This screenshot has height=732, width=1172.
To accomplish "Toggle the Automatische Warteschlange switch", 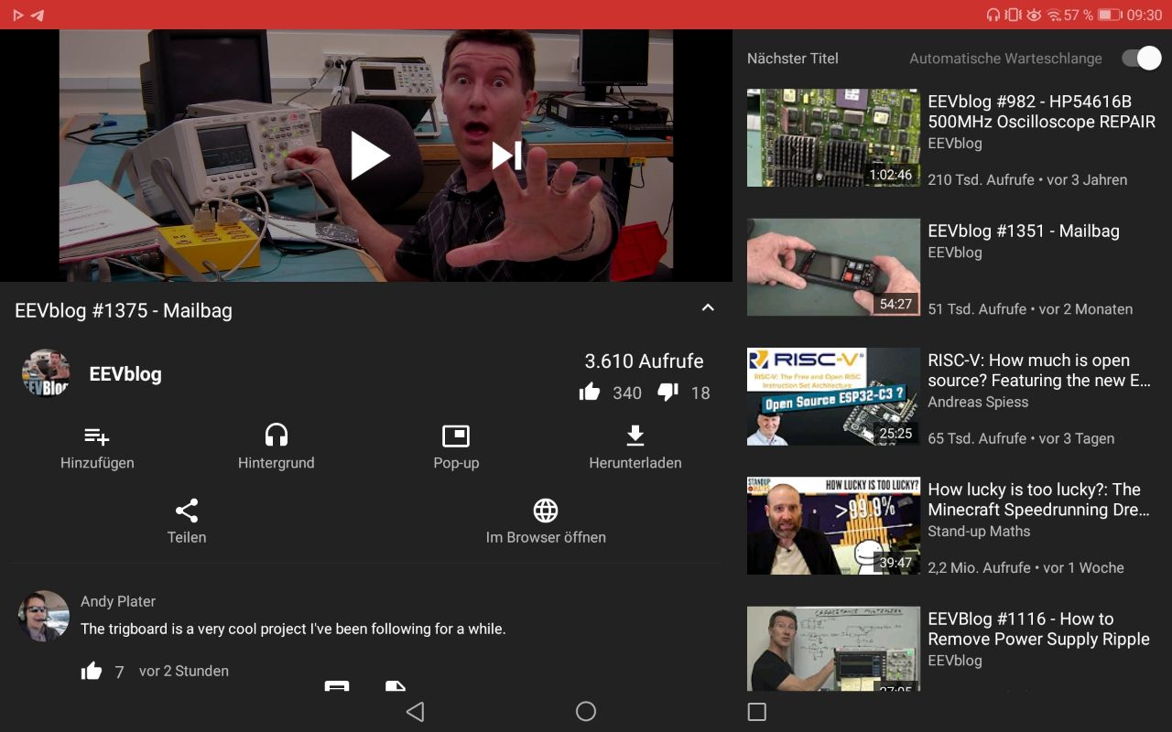I will tap(1141, 59).
